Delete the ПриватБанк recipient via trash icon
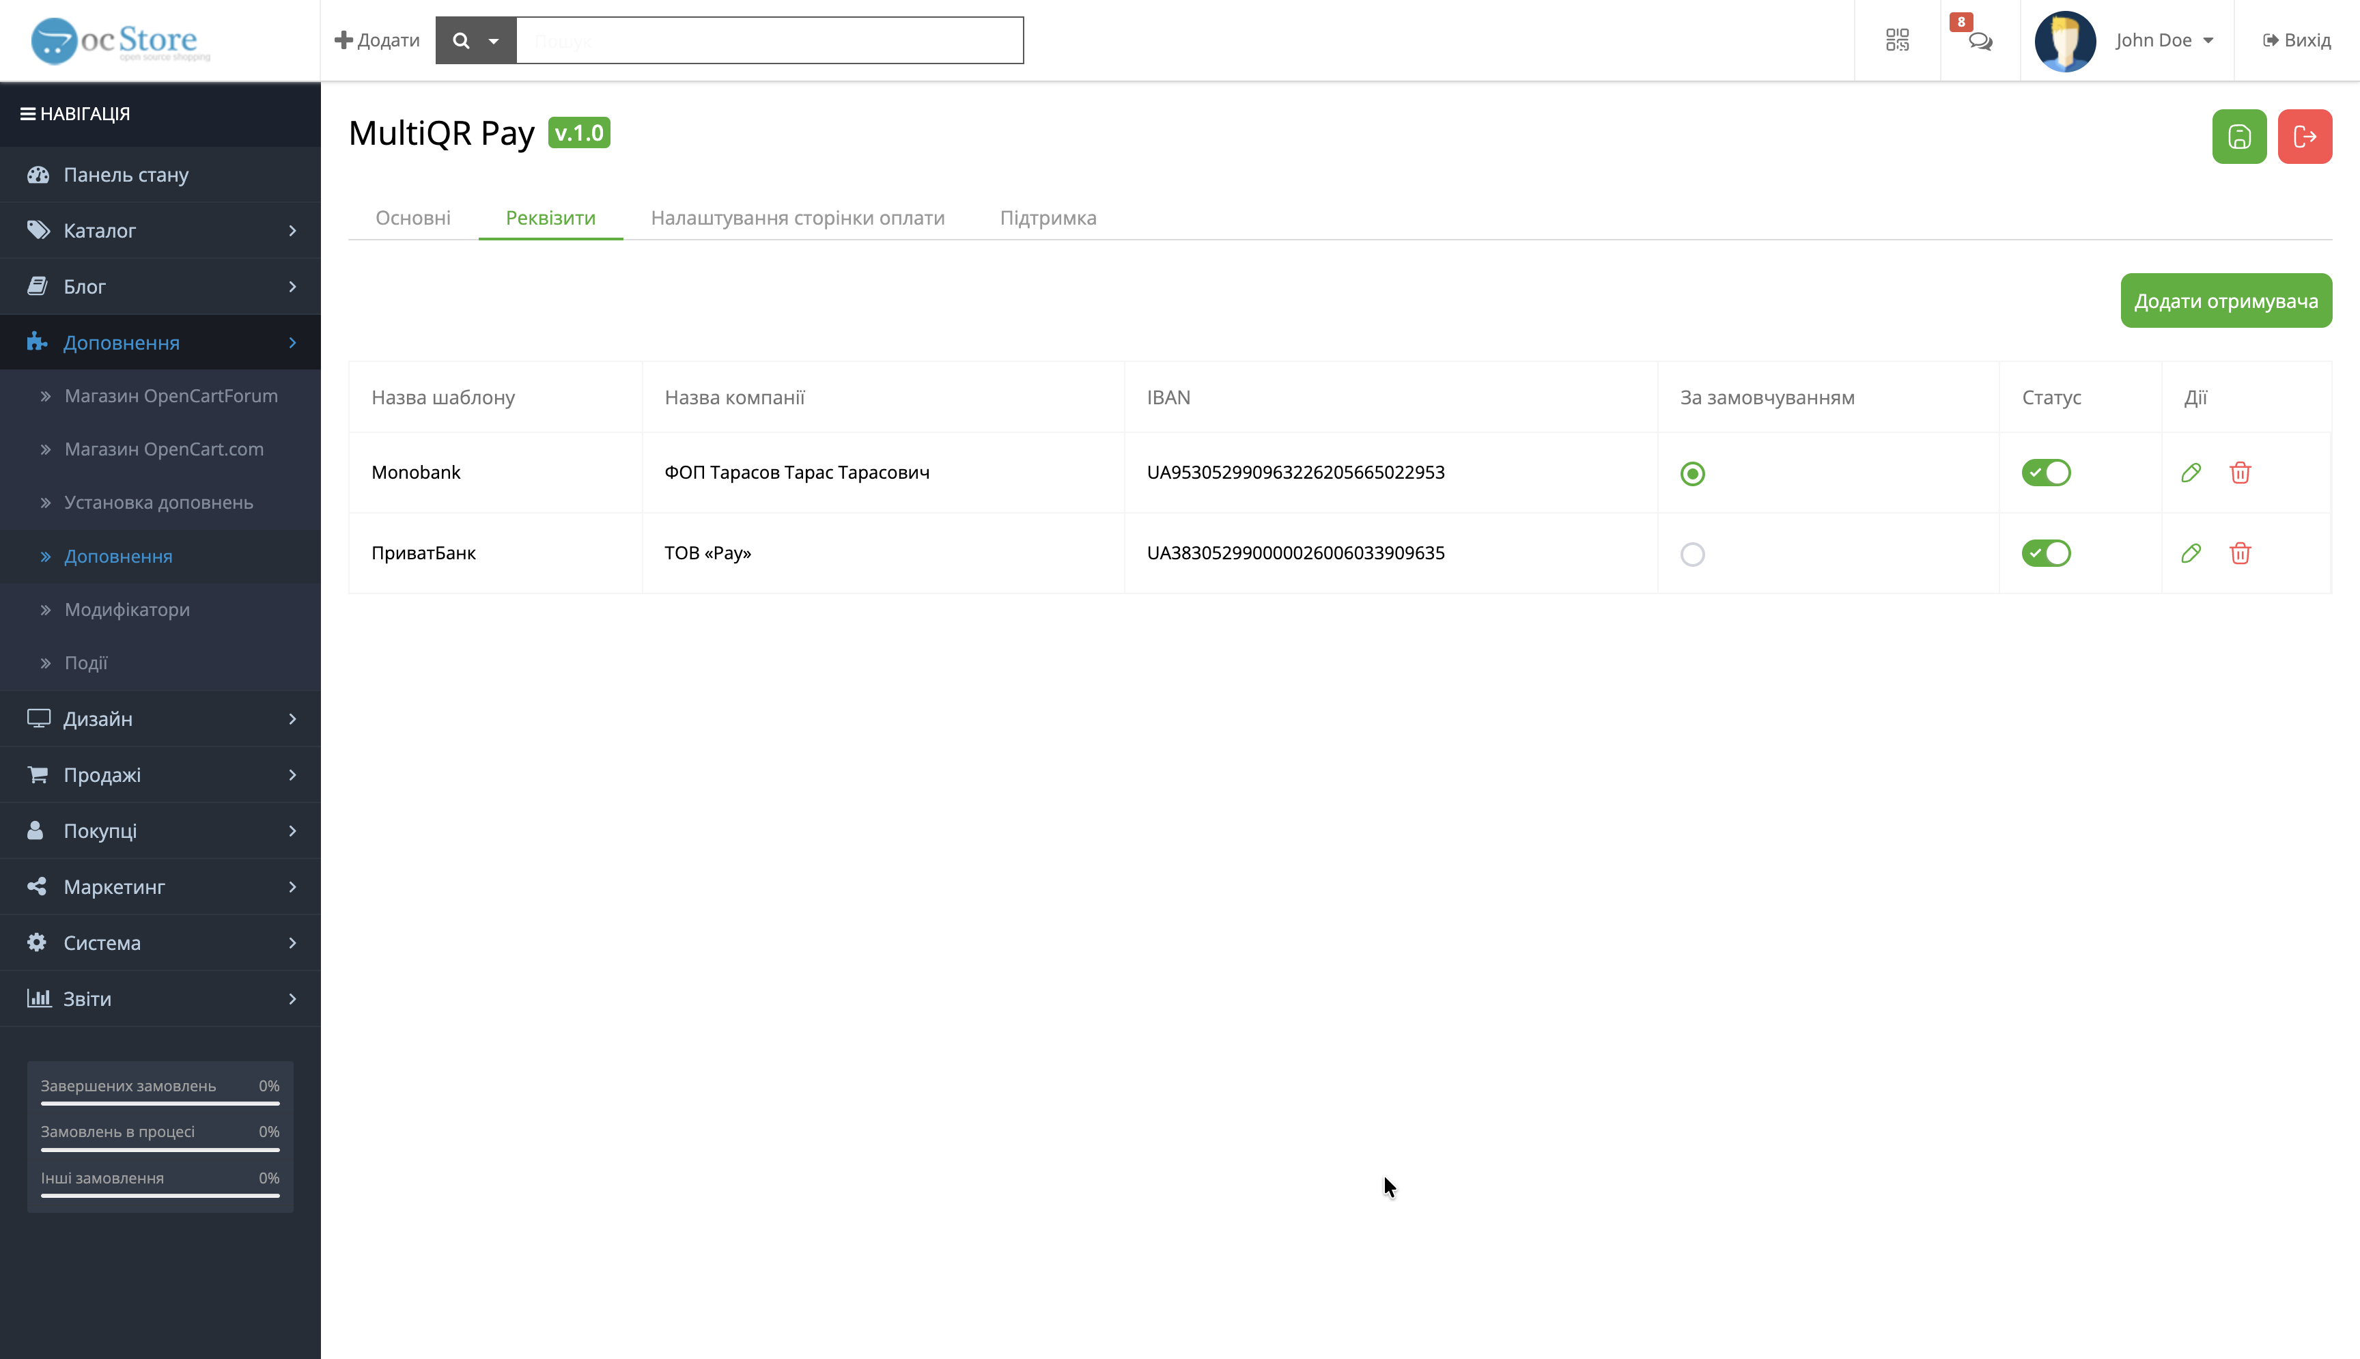This screenshot has width=2360, height=1359. [2241, 552]
